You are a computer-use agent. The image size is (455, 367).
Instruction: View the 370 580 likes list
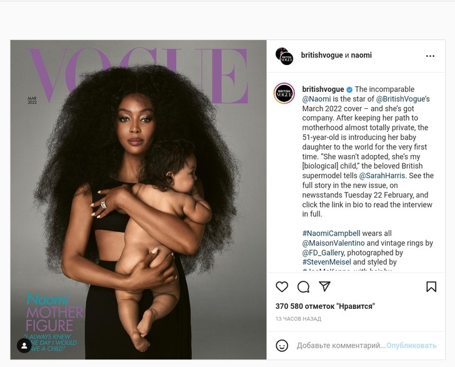325,306
